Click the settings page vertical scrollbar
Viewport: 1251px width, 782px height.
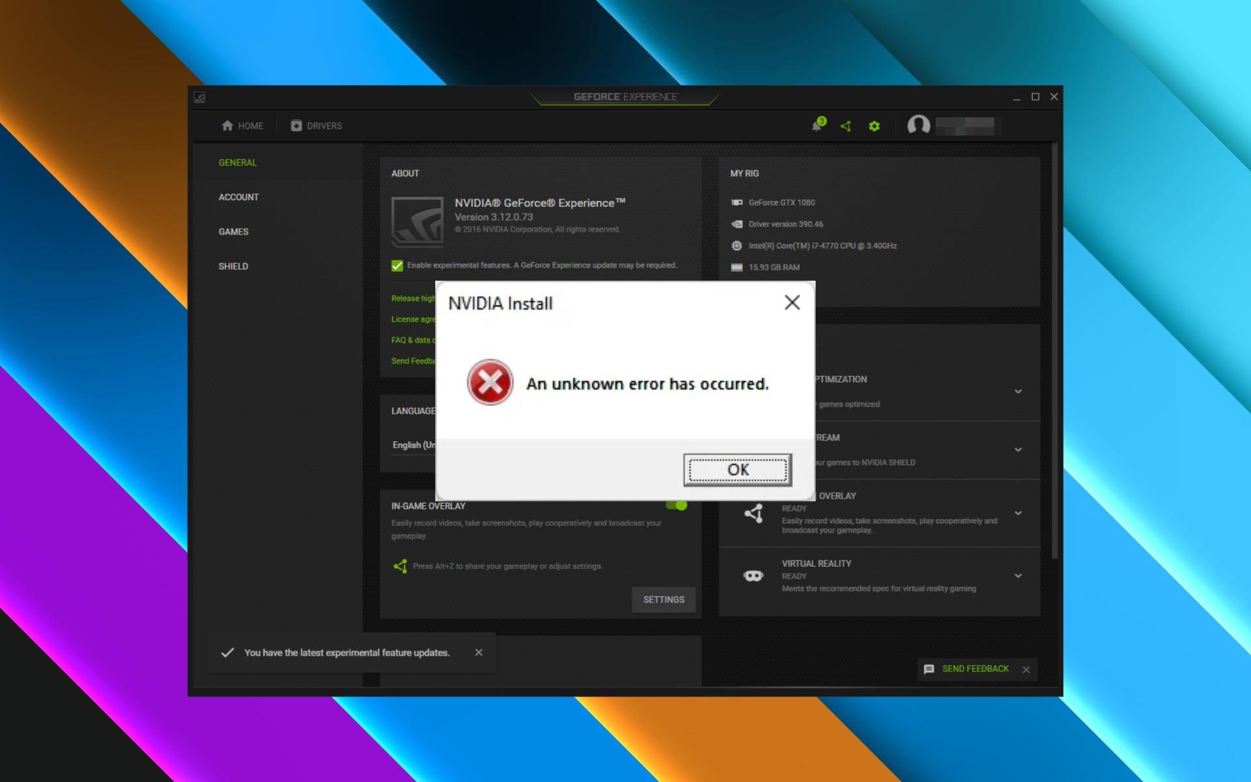(x=1054, y=352)
